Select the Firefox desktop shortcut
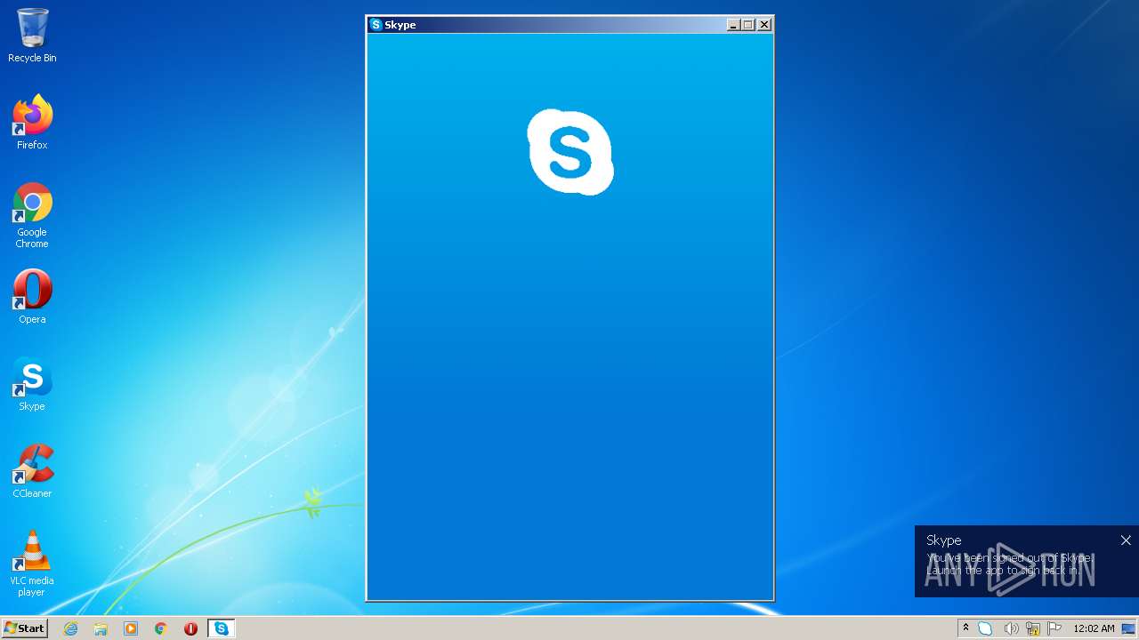1139x640 pixels. pyautogui.click(x=32, y=122)
